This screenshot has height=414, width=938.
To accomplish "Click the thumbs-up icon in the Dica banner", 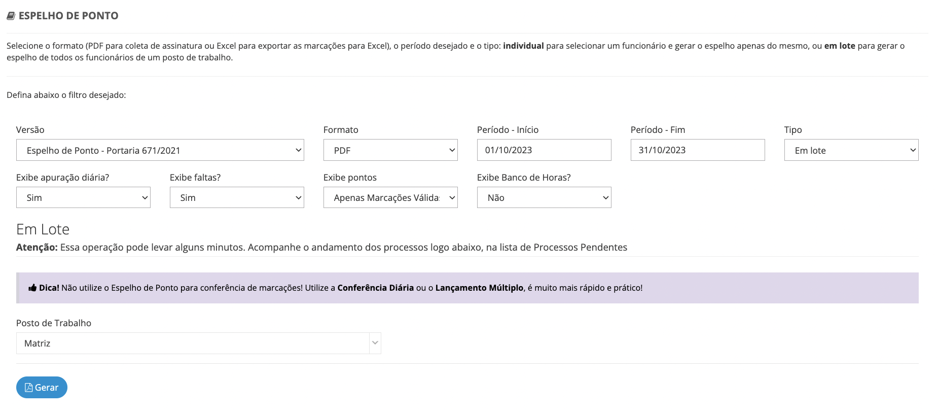I will 32,288.
